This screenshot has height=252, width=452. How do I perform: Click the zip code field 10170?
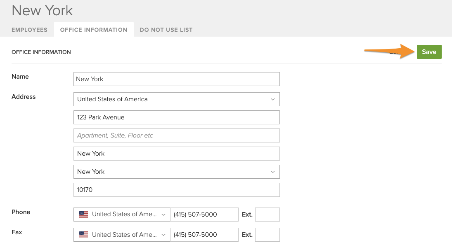point(176,190)
